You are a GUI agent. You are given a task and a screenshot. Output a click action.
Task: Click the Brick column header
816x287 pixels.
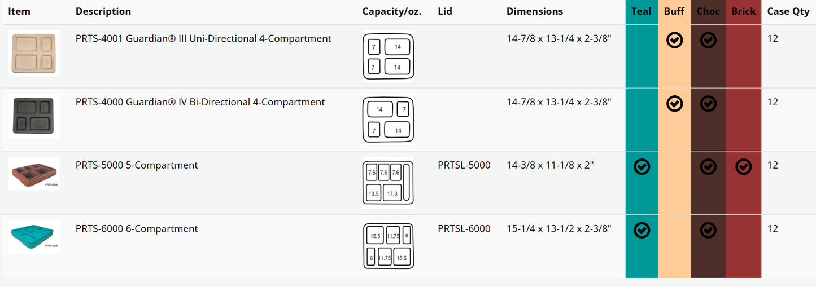(743, 11)
